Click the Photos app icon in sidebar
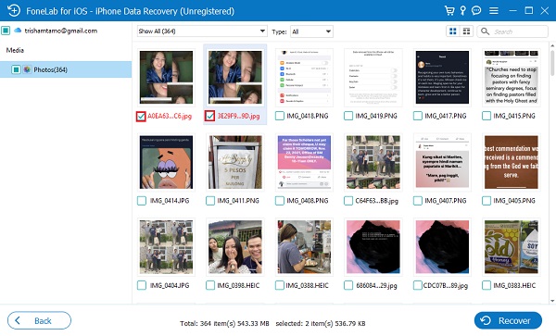The height and width of the screenshot is (336, 556). tap(27, 69)
